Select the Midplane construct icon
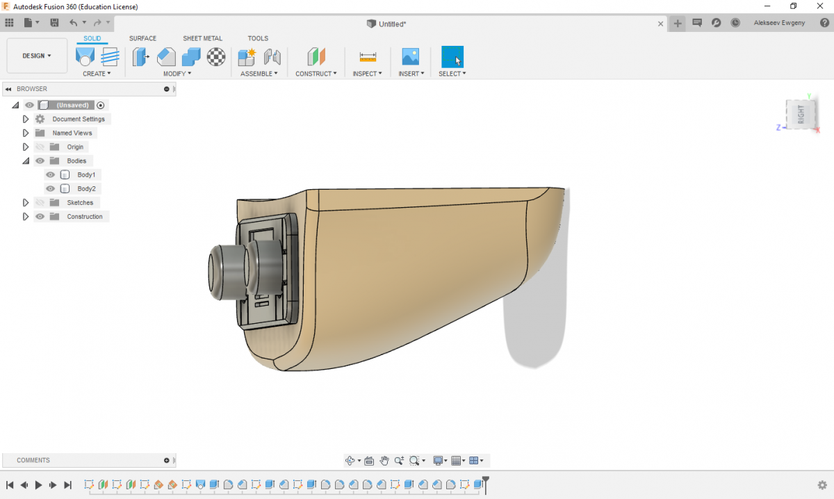 pos(316,56)
